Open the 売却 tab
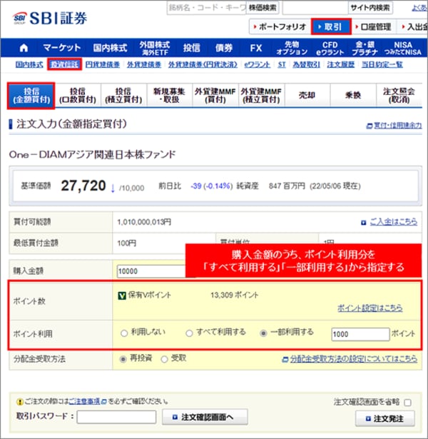 (307, 96)
